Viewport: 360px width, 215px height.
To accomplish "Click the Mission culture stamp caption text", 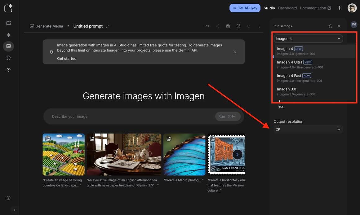I will 226,185.
